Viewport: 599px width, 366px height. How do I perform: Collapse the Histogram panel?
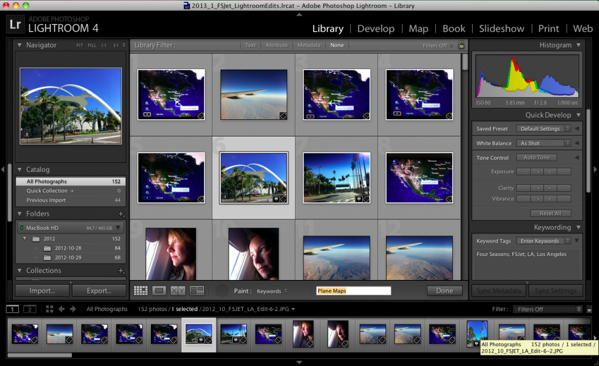click(579, 45)
